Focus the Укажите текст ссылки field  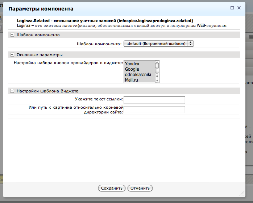154,100
